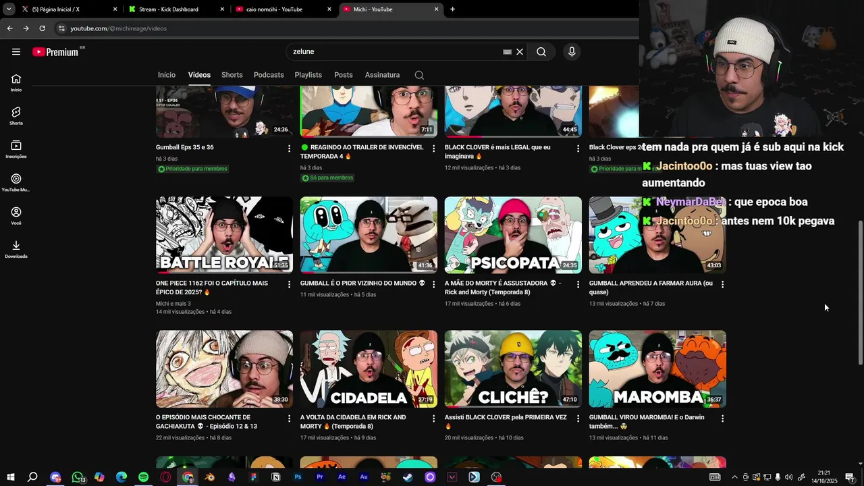Go to Início in the sidebar

[x=16, y=82]
